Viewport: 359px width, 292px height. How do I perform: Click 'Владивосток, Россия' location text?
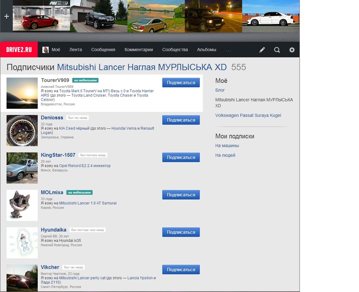click(58, 104)
